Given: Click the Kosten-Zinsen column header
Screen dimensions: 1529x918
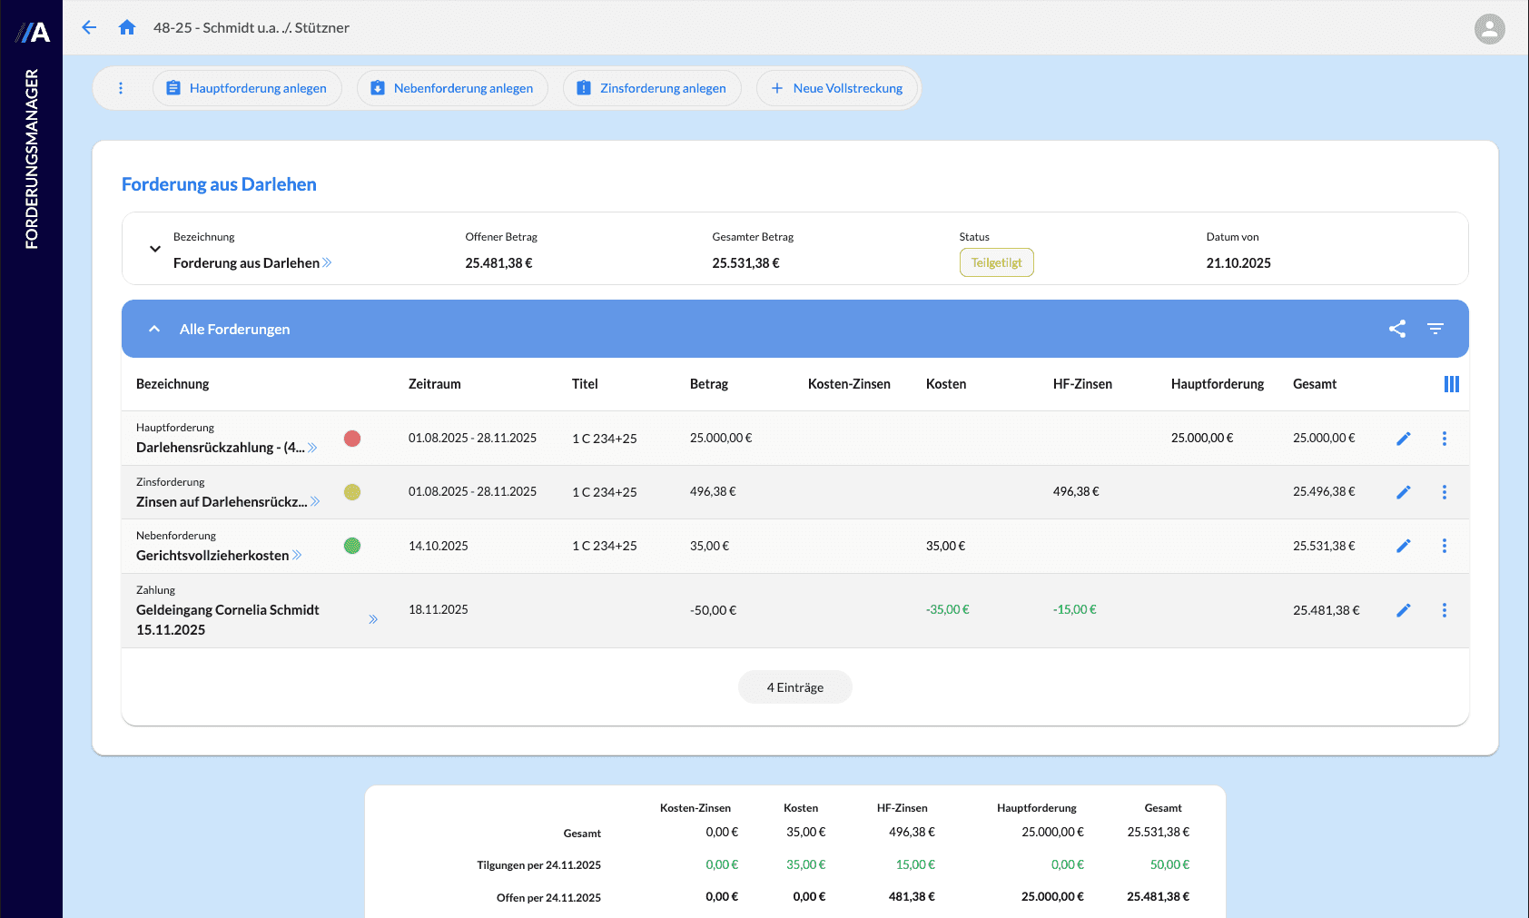Looking at the screenshot, I should click(849, 384).
